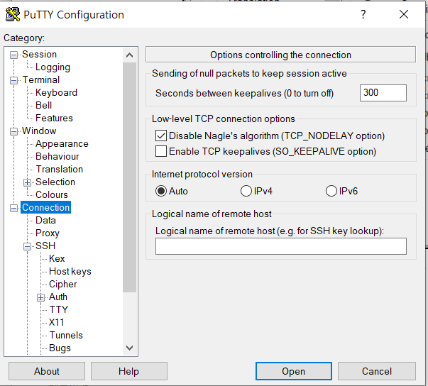Open Tunnels settings
The height and width of the screenshot is (386, 428).
tap(66, 335)
